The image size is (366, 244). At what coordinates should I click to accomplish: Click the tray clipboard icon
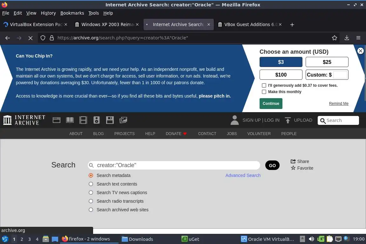point(329,239)
